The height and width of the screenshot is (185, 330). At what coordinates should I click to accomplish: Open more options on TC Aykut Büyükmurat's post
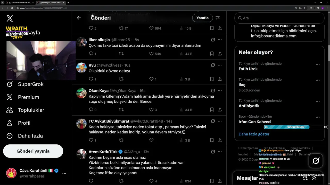[220, 121]
